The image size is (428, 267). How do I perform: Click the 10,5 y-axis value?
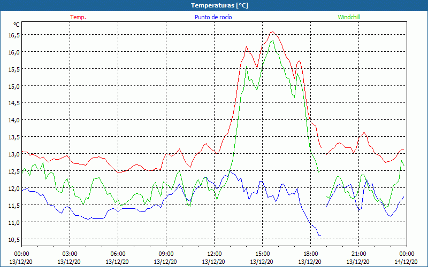click(x=14, y=239)
